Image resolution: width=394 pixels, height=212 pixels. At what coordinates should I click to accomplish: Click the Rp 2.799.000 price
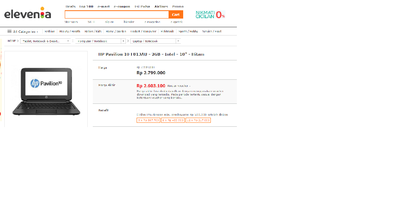[151, 73]
